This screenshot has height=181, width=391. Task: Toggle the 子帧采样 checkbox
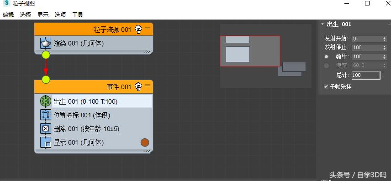(326, 86)
